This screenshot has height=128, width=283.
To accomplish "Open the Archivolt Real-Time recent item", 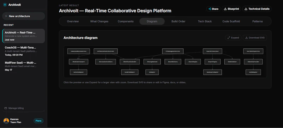I will (23, 36).
